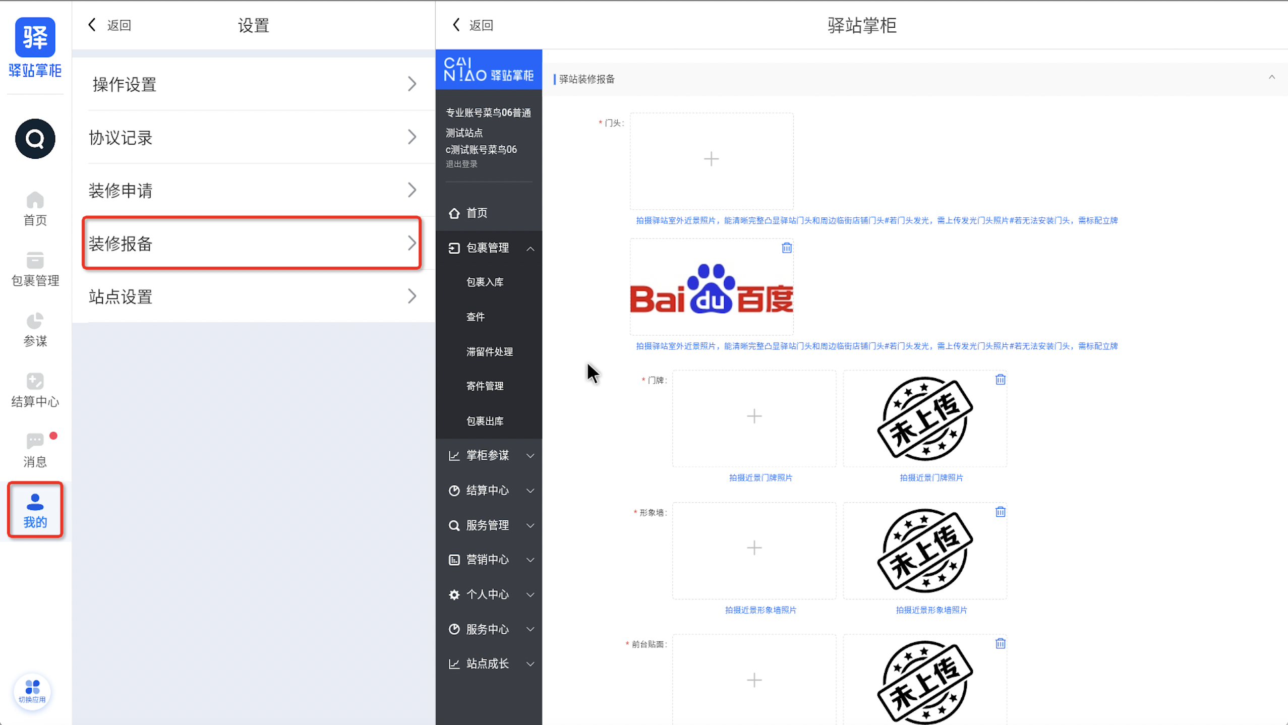Open the 未上传 stamp under 门牌
The image size is (1288, 725).
point(925,418)
